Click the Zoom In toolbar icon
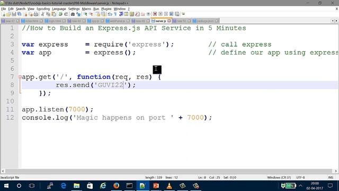The image size is (339, 191). click(x=85, y=14)
